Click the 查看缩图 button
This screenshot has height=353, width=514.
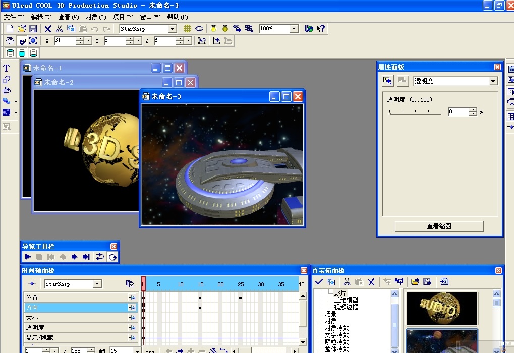pyautogui.click(x=439, y=226)
